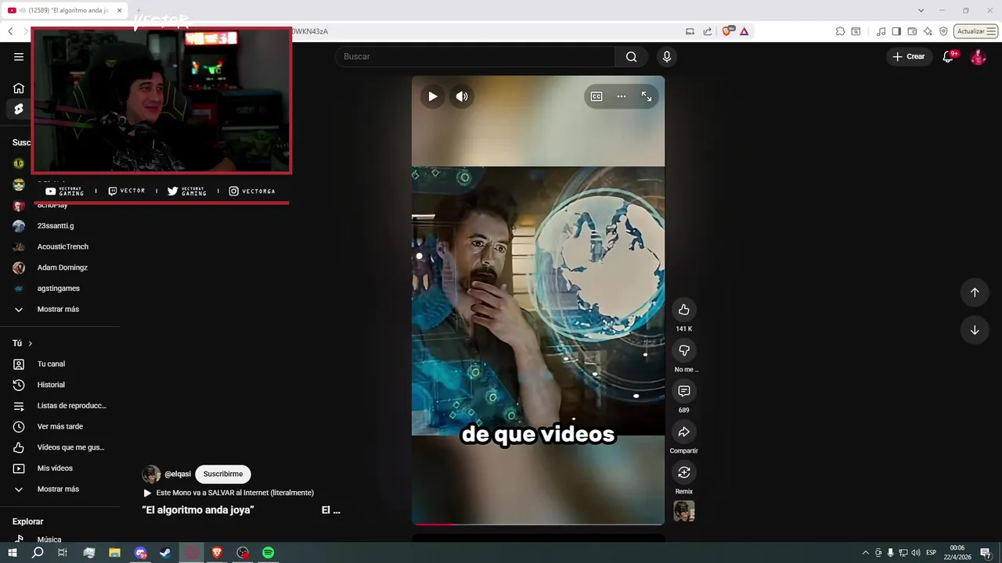Close the "El algoritmo anda joya" browser tab
This screenshot has height=563, width=1002.
point(120,11)
